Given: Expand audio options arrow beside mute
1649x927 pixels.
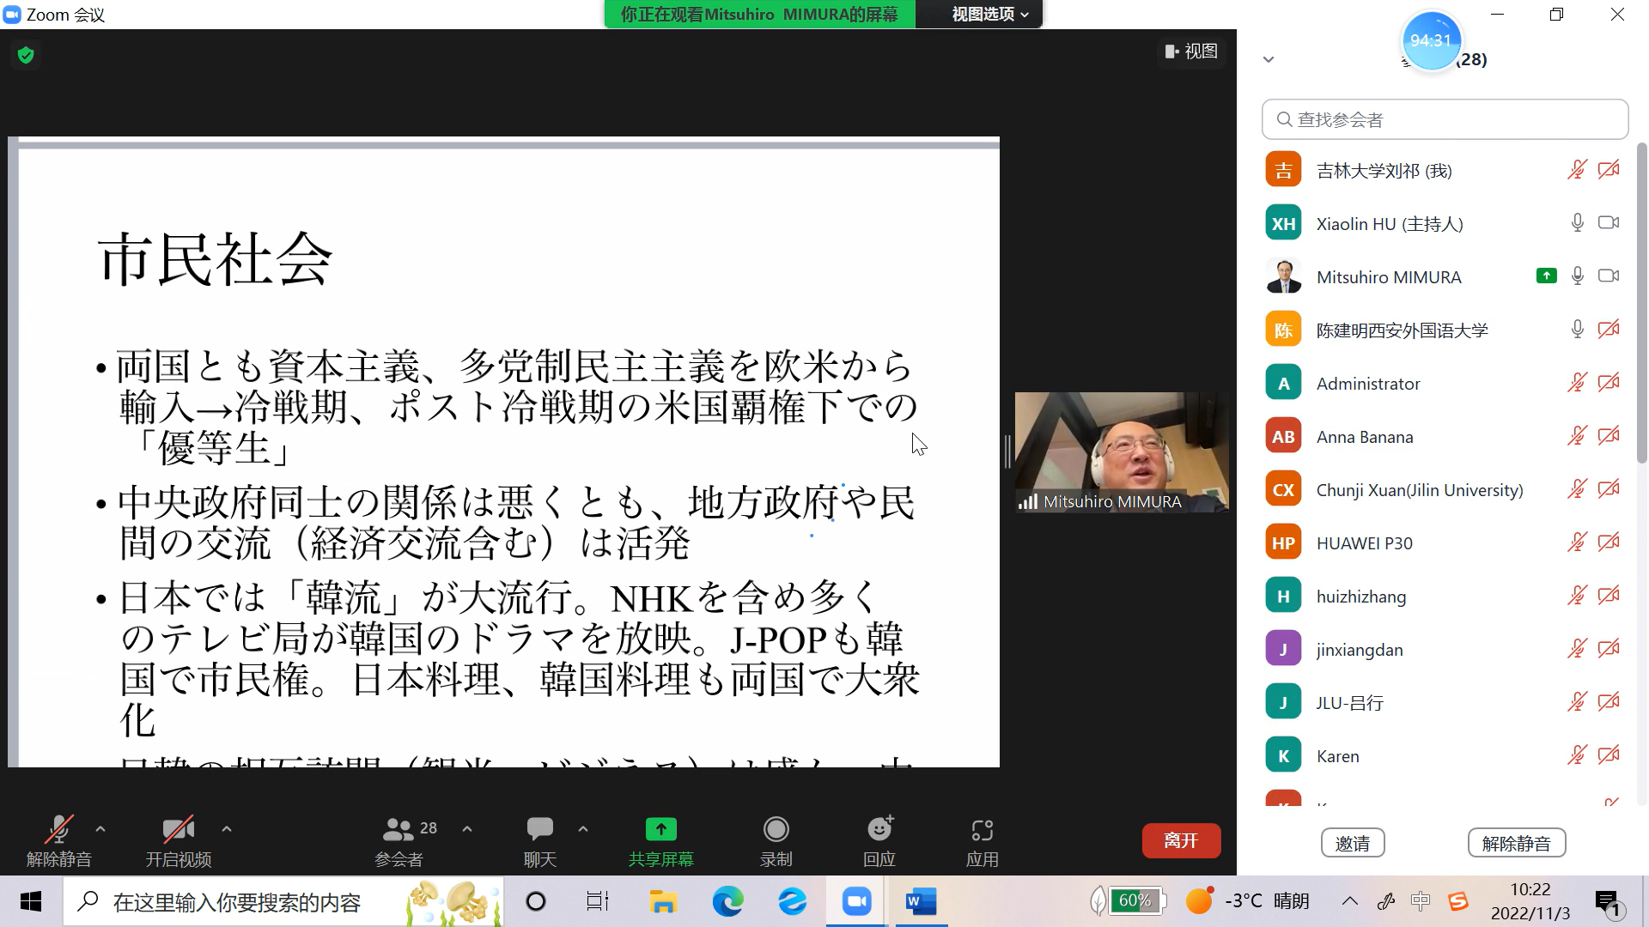Looking at the screenshot, I should coord(100,829).
